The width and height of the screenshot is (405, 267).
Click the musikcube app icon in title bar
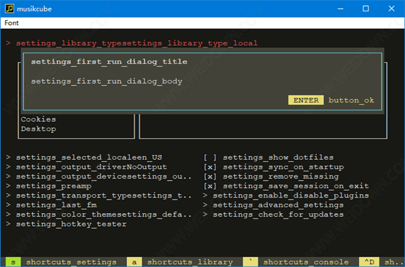click(x=9, y=9)
